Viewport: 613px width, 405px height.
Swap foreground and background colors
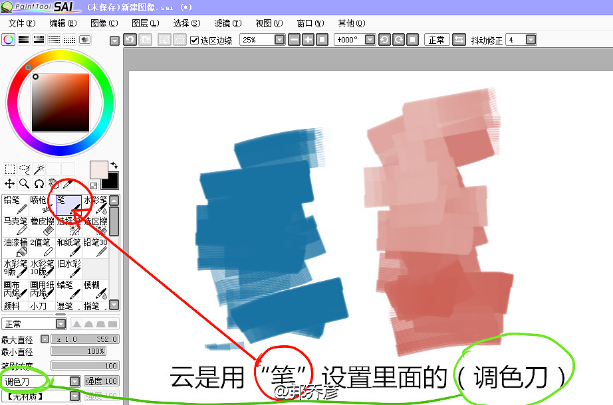113,165
